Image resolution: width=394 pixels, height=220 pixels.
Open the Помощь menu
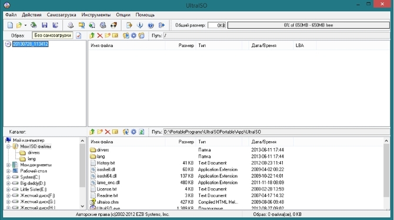[x=145, y=15]
